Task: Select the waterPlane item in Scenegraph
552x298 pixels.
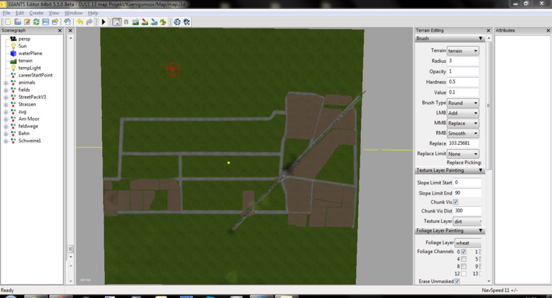Action: 30,53
